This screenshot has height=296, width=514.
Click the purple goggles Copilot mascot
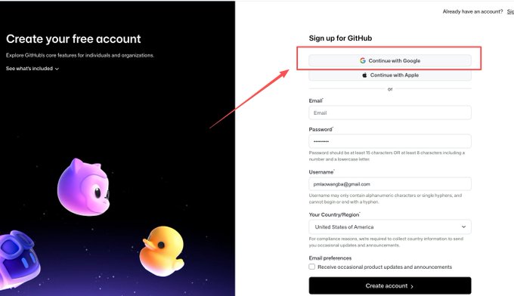[x=19, y=259]
